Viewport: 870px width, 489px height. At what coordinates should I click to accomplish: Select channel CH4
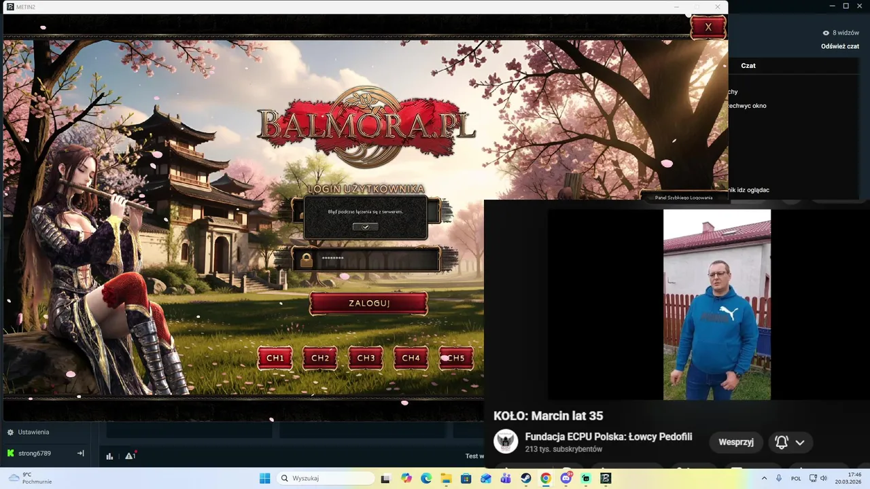(411, 358)
